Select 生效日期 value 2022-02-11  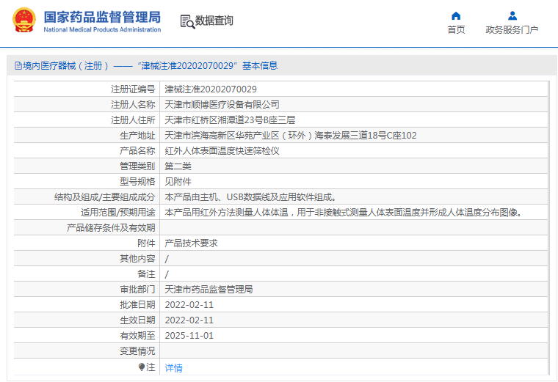[x=189, y=320]
